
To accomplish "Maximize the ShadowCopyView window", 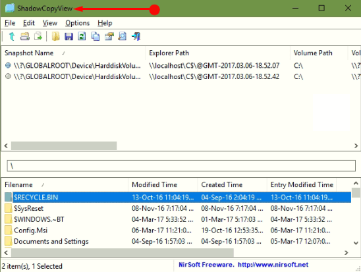I will click(321, 9).
